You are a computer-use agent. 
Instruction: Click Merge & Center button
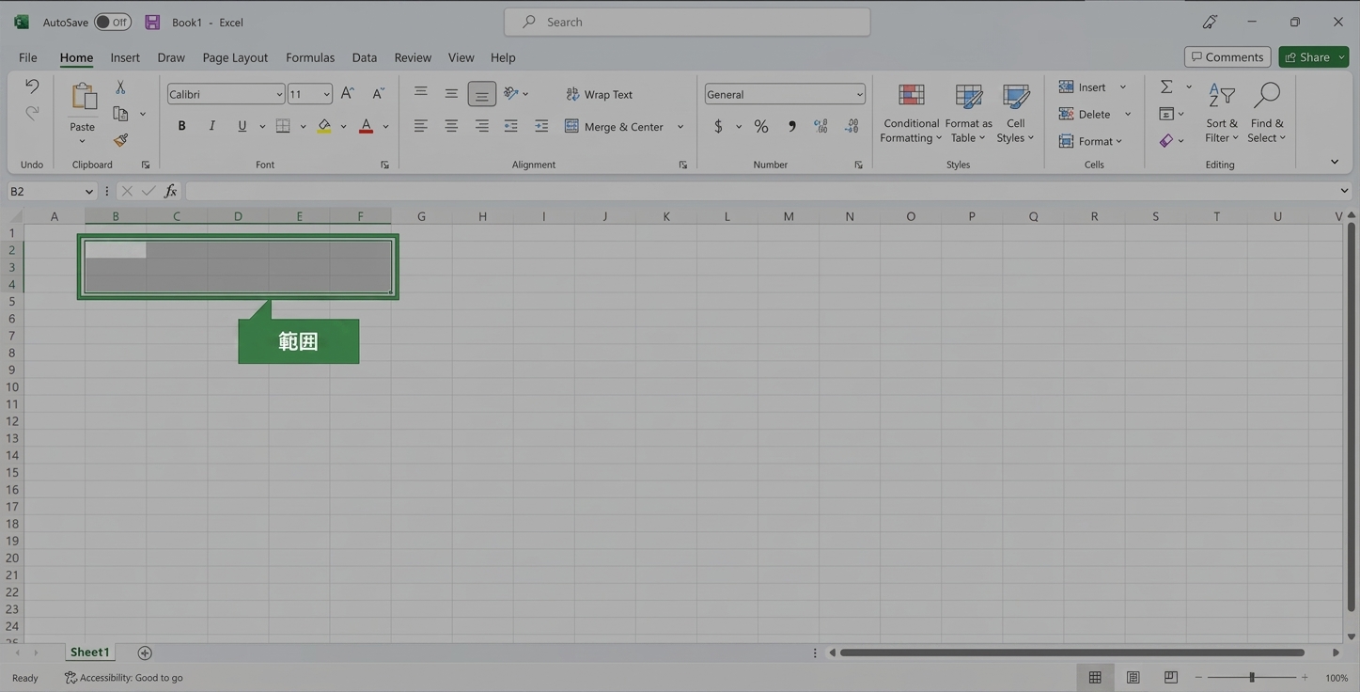(x=615, y=126)
